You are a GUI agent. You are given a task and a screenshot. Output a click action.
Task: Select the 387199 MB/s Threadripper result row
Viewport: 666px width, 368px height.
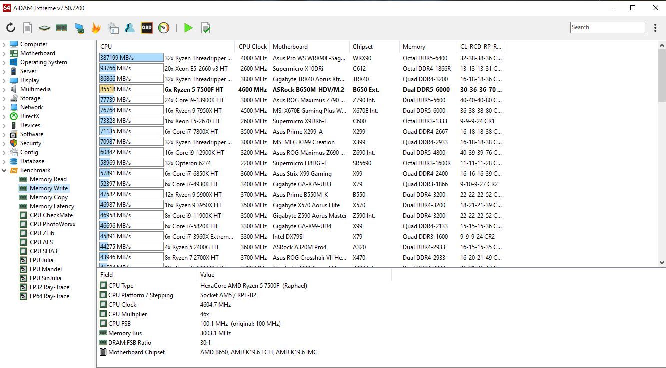(301, 58)
